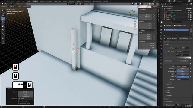Select the Cursor tool in the toolbar
Image resolution: width=193 pixels, height=108 pixels.
(x=3, y=14)
